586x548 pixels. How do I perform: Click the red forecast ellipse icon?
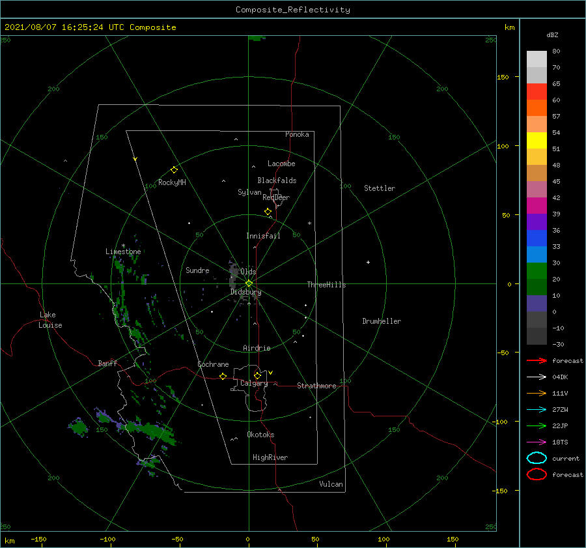coord(537,474)
